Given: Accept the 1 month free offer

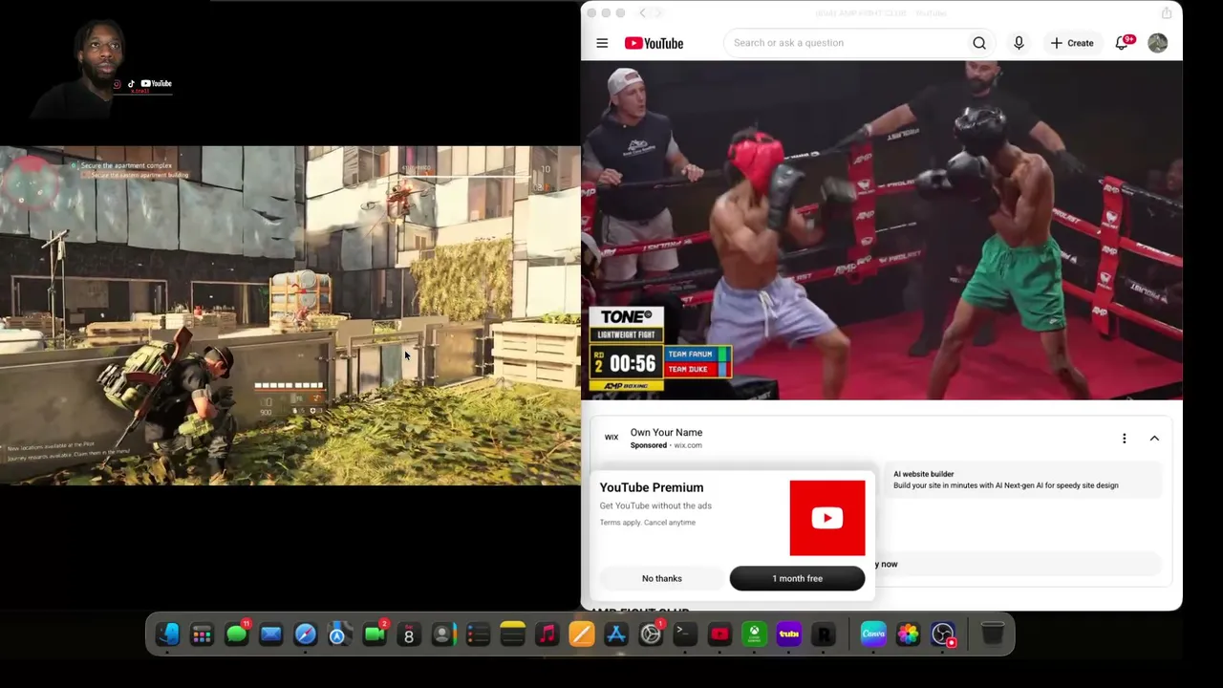Looking at the screenshot, I should click(x=797, y=578).
